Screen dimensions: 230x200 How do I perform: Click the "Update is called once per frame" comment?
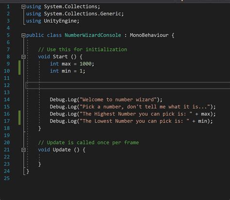tap(88, 143)
